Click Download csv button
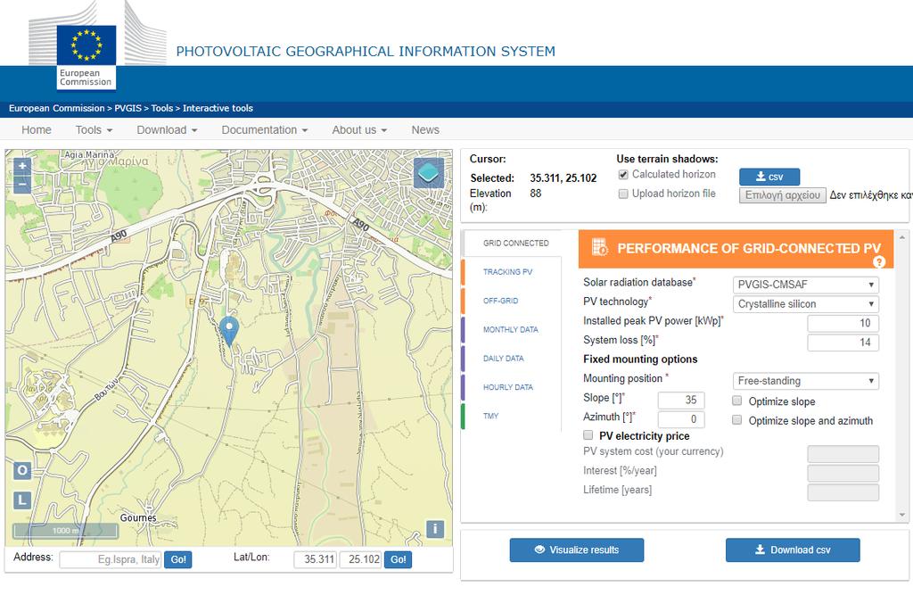Screen dimensions: 913x595 (x=793, y=550)
